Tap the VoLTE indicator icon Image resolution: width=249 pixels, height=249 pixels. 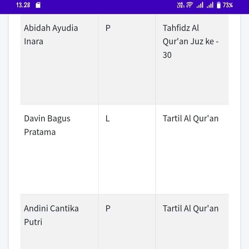point(181,5)
